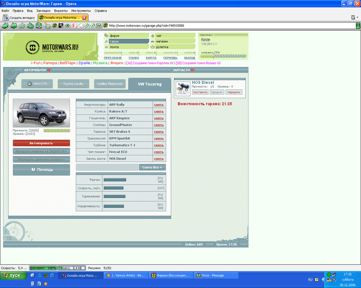Click the Разгон stat bar
Image resolution: width=361 pixels, height=288 pixels.
click(115, 180)
